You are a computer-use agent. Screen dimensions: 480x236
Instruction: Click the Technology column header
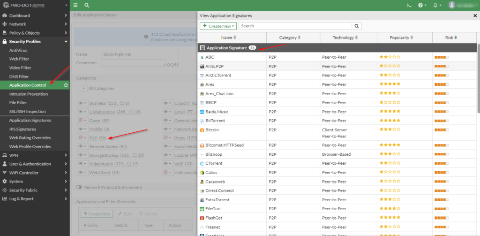click(x=348, y=38)
